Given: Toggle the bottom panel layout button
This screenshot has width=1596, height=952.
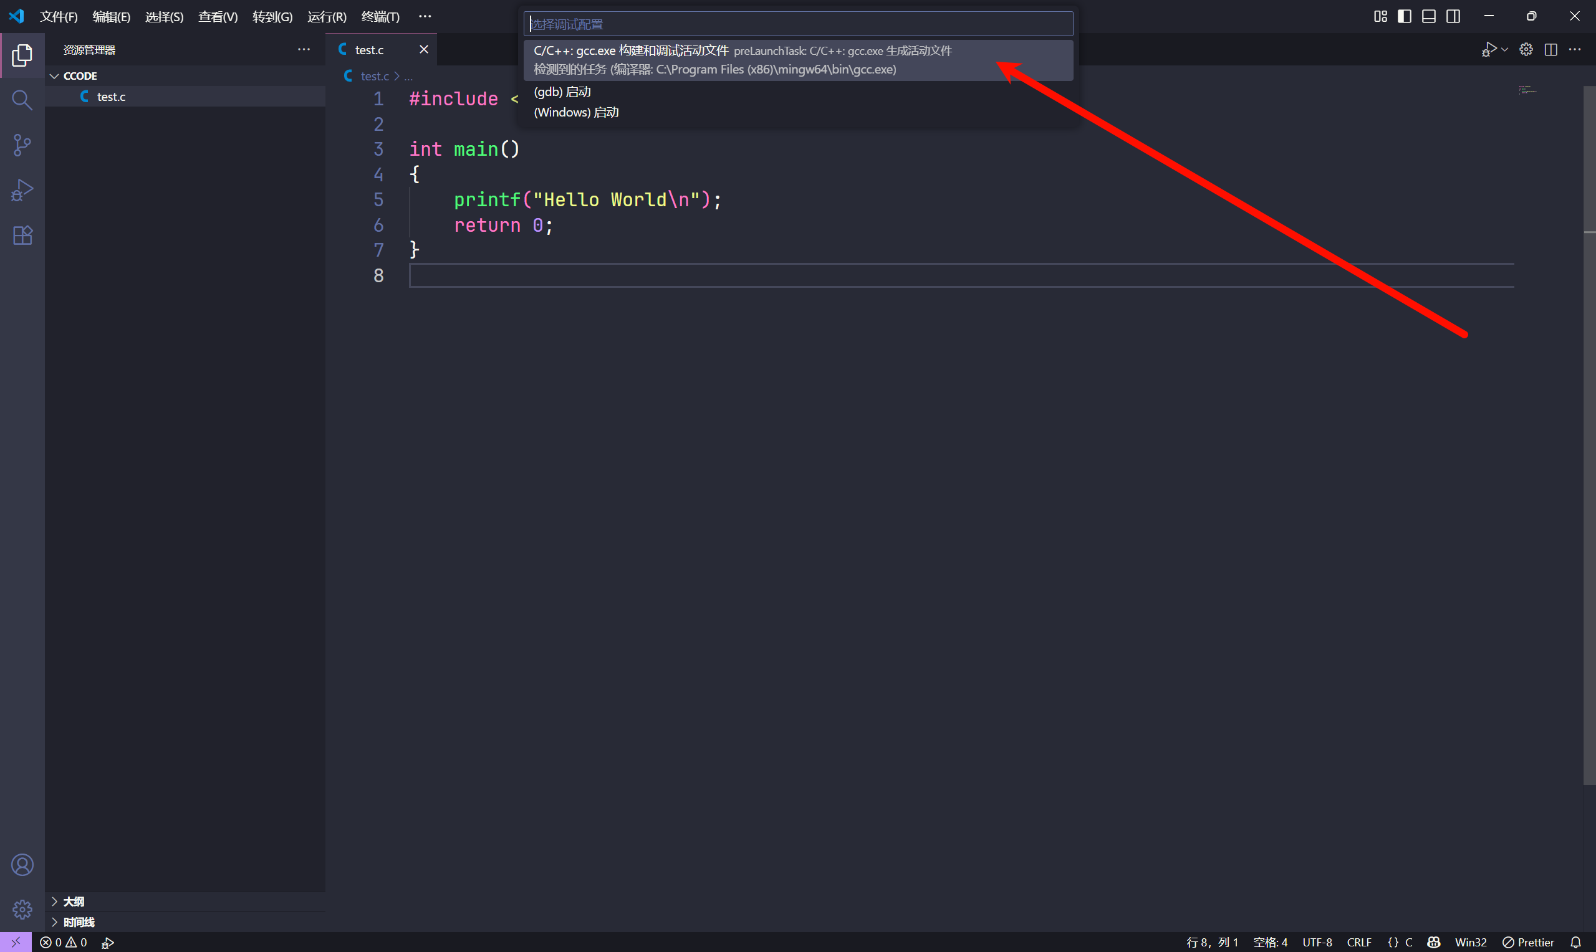Looking at the screenshot, I should pos(1428,16).
